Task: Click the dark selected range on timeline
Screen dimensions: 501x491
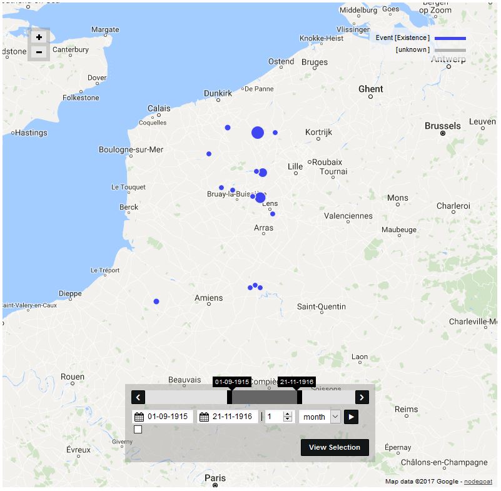Action: 265,397
